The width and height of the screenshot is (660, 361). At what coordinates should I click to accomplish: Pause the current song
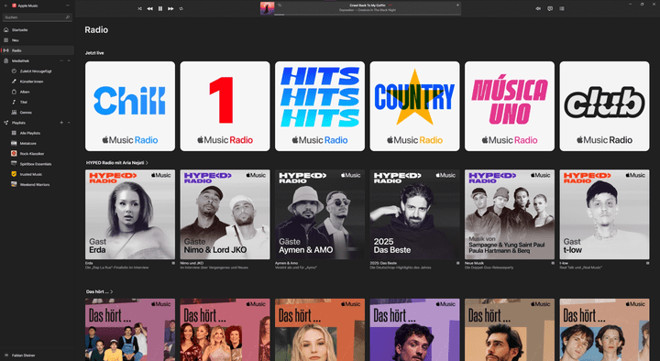(x=160, y=8)
